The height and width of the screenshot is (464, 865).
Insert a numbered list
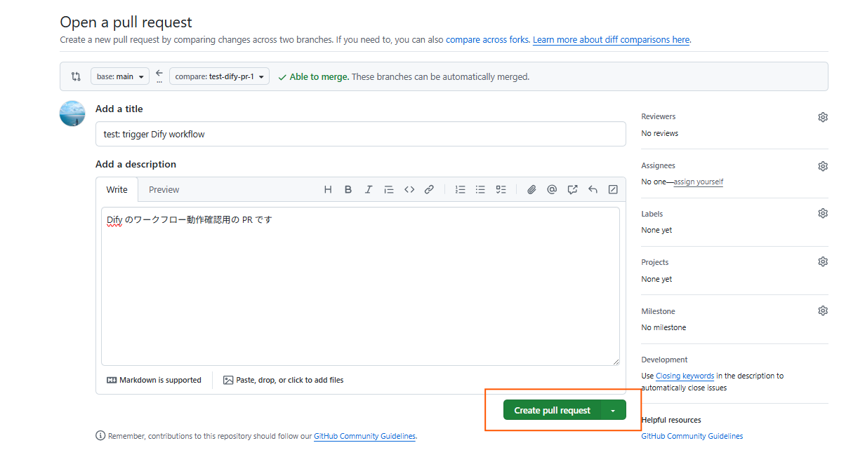(461, 189)
